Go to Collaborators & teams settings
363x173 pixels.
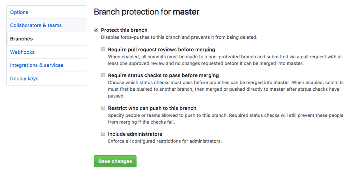coord(36,25)
